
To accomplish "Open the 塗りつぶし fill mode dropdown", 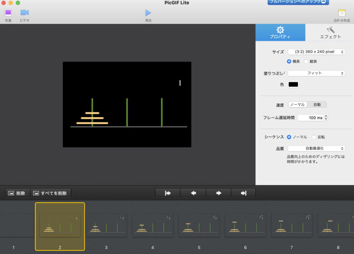I will pos(316,73).
